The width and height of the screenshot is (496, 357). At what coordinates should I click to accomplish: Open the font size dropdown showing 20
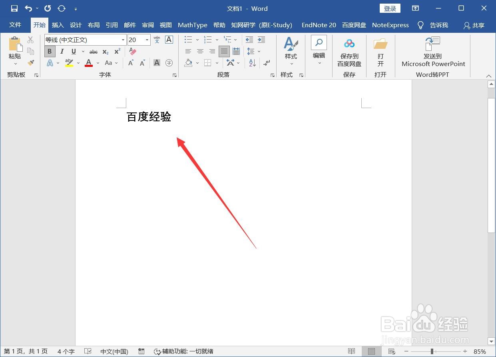(147, 40)
